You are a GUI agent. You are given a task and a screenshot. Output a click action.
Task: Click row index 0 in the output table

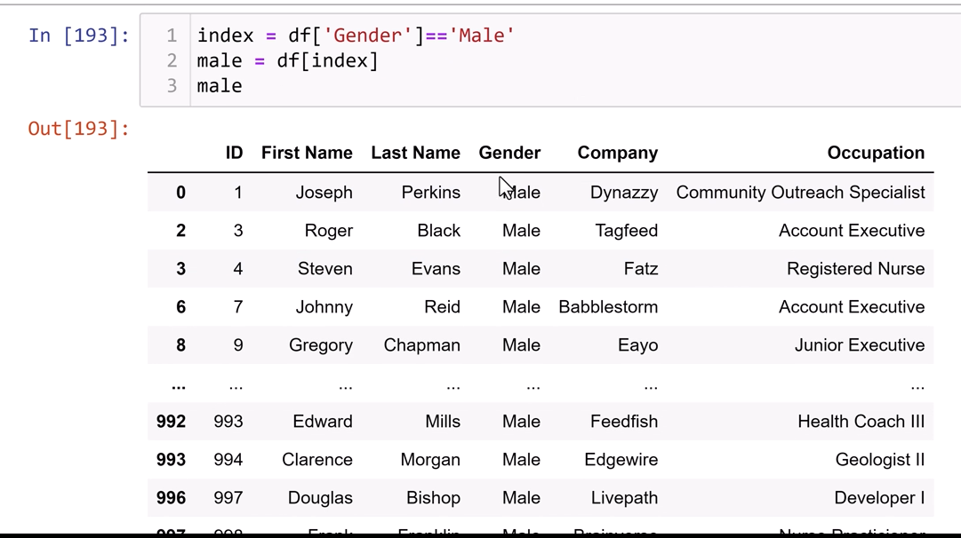point(180,193)
